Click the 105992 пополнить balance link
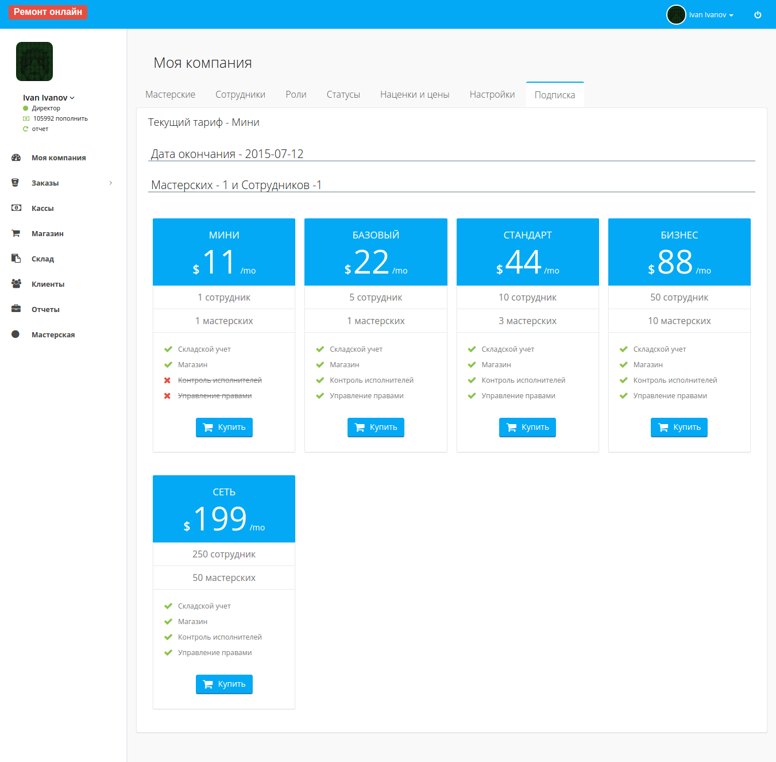 60,118
